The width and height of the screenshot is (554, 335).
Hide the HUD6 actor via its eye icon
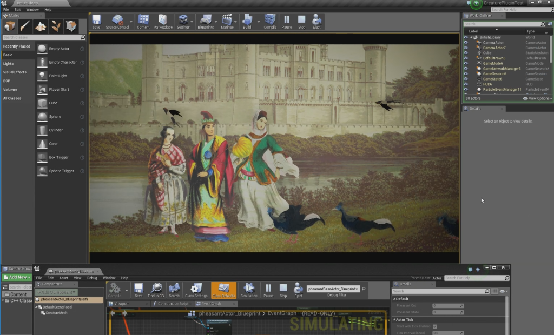pyautogui.click(x=466, y=84)
